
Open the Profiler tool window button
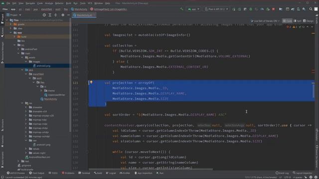click(x=125, y=173)
